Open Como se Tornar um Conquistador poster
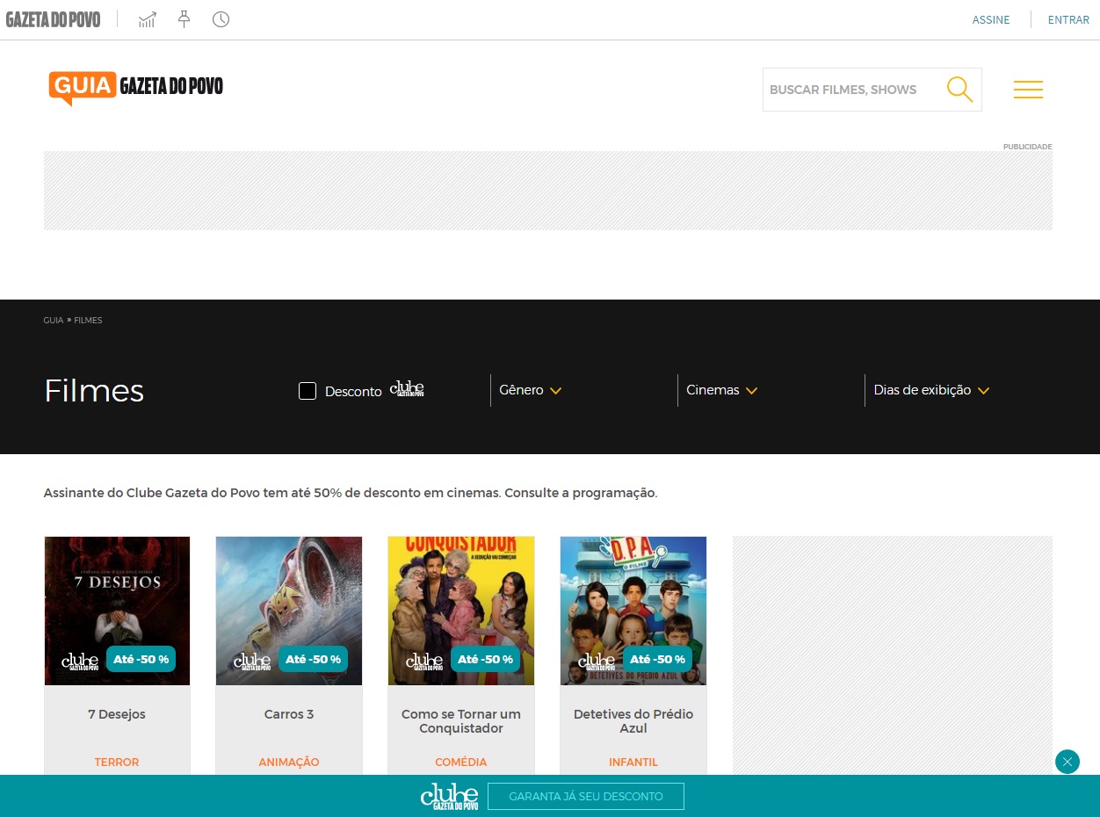The image size is (1100, 817). point(461,611)
